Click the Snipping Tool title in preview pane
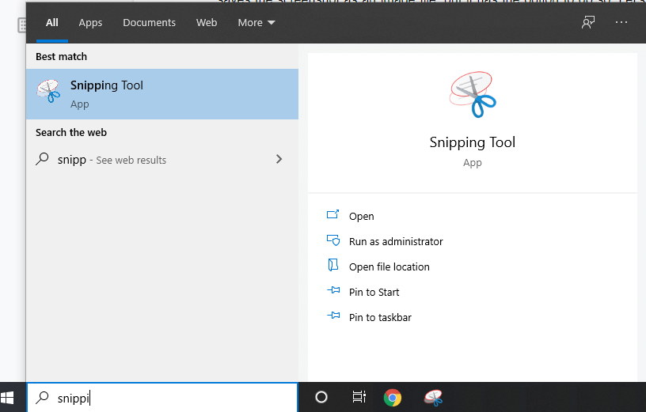Screen dimensions: 646x412 coord(473,142)
